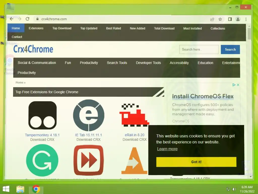This screenshot has width=258, height=194.
Task: Select Productivity category next to Fun
Action: (x=89, y=63)
